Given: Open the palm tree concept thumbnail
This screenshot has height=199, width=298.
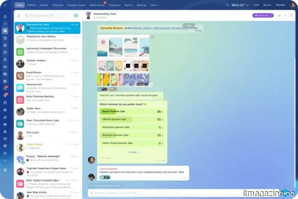Looking at the screenshot, I should [x=144, y=47].
